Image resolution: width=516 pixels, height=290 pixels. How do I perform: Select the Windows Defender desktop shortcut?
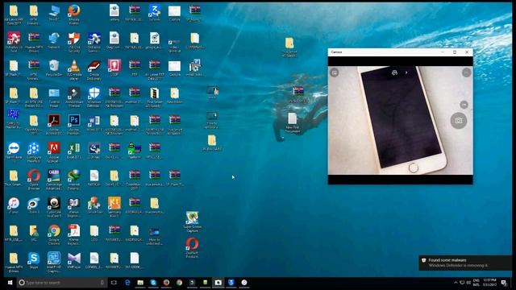[94, 97]
